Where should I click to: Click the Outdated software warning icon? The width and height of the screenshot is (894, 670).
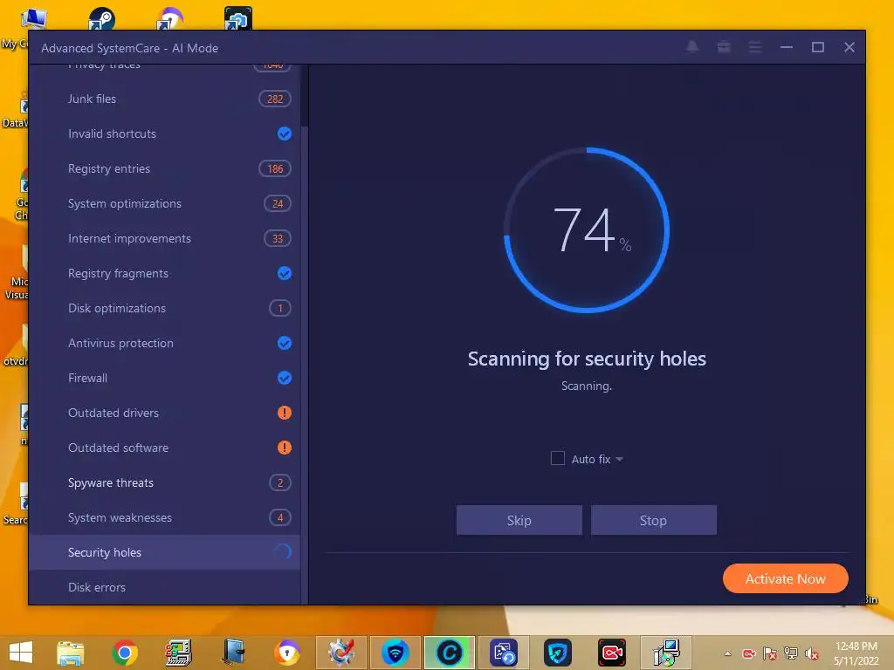point(284,448)
